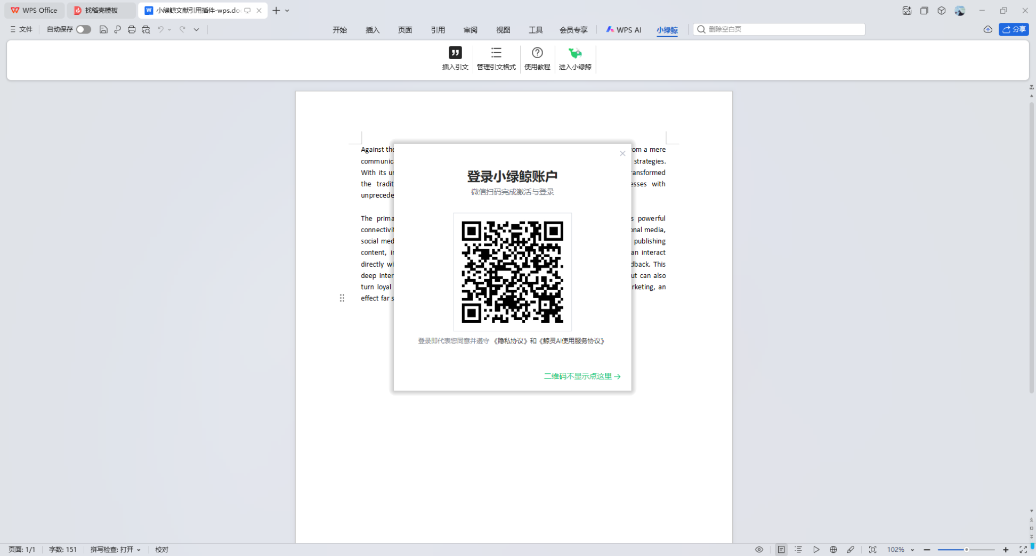
Task: Click the zoom slider handle
Action: [966, 550]
